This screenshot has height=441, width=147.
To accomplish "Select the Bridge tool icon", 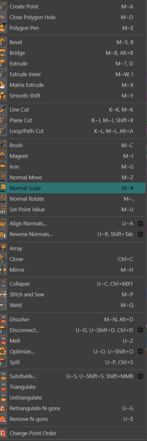I will [x=3, y=53].
